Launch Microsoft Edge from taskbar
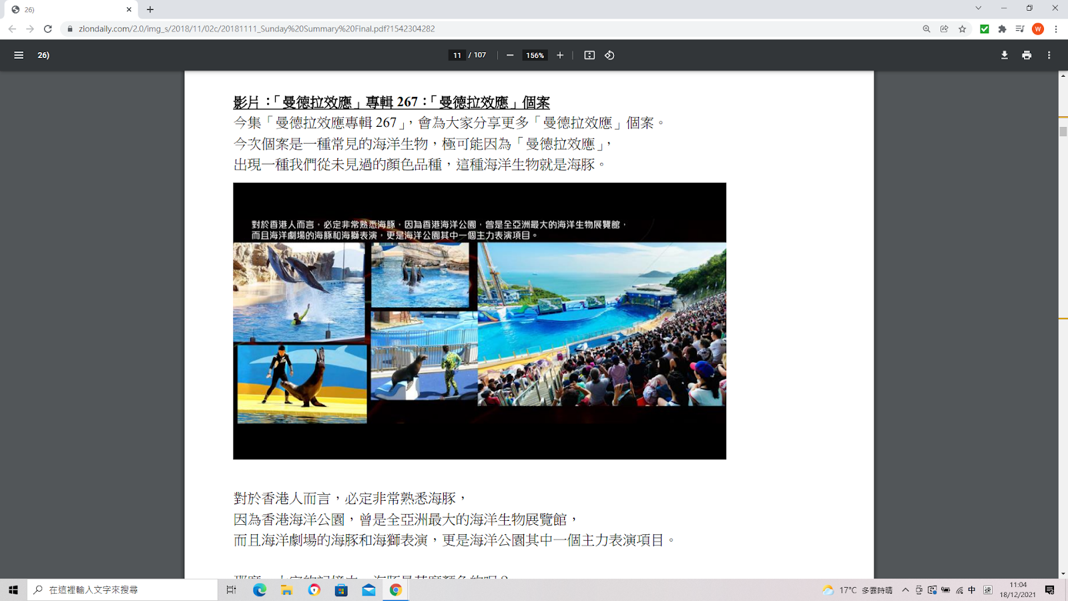1068x601 pixels. pos(260,590)
